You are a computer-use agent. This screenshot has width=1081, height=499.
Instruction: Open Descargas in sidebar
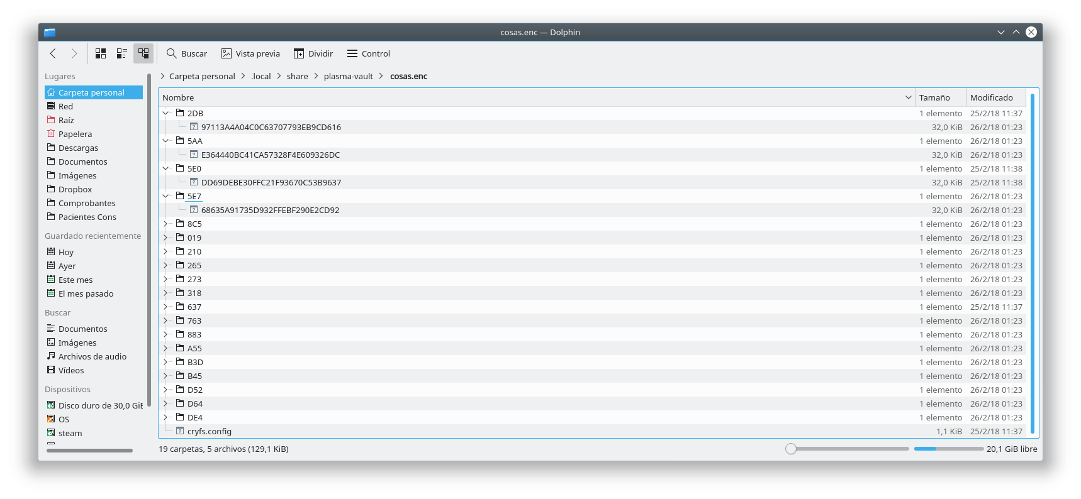tap(94, 148)
